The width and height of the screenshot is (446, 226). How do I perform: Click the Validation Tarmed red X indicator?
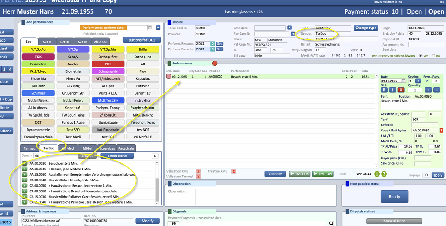pos(198,177)
